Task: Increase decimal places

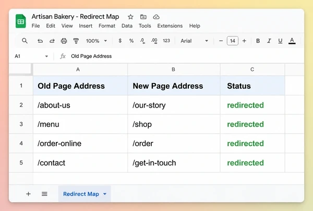Action: point(154,41)
